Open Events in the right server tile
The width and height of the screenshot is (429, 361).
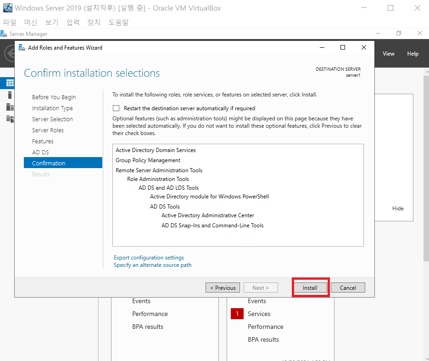(257, 301)
